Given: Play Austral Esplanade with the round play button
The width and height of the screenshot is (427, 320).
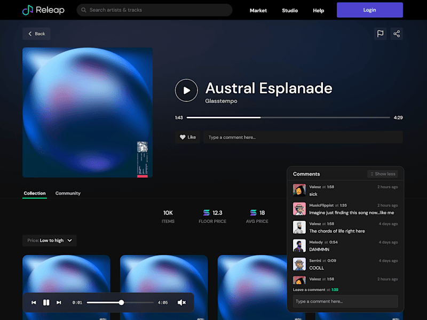Looking at the screenshot, I should click(186, 90).
